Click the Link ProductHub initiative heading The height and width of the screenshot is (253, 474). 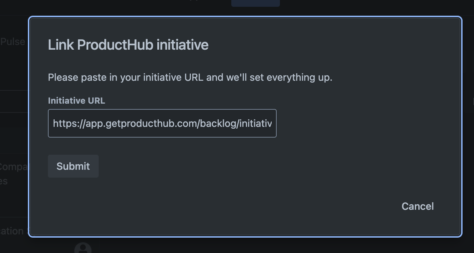tap(128, 45)
